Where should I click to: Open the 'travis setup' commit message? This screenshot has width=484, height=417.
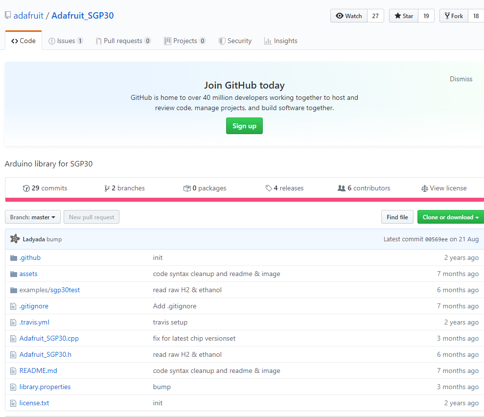[x=170, y=322]
